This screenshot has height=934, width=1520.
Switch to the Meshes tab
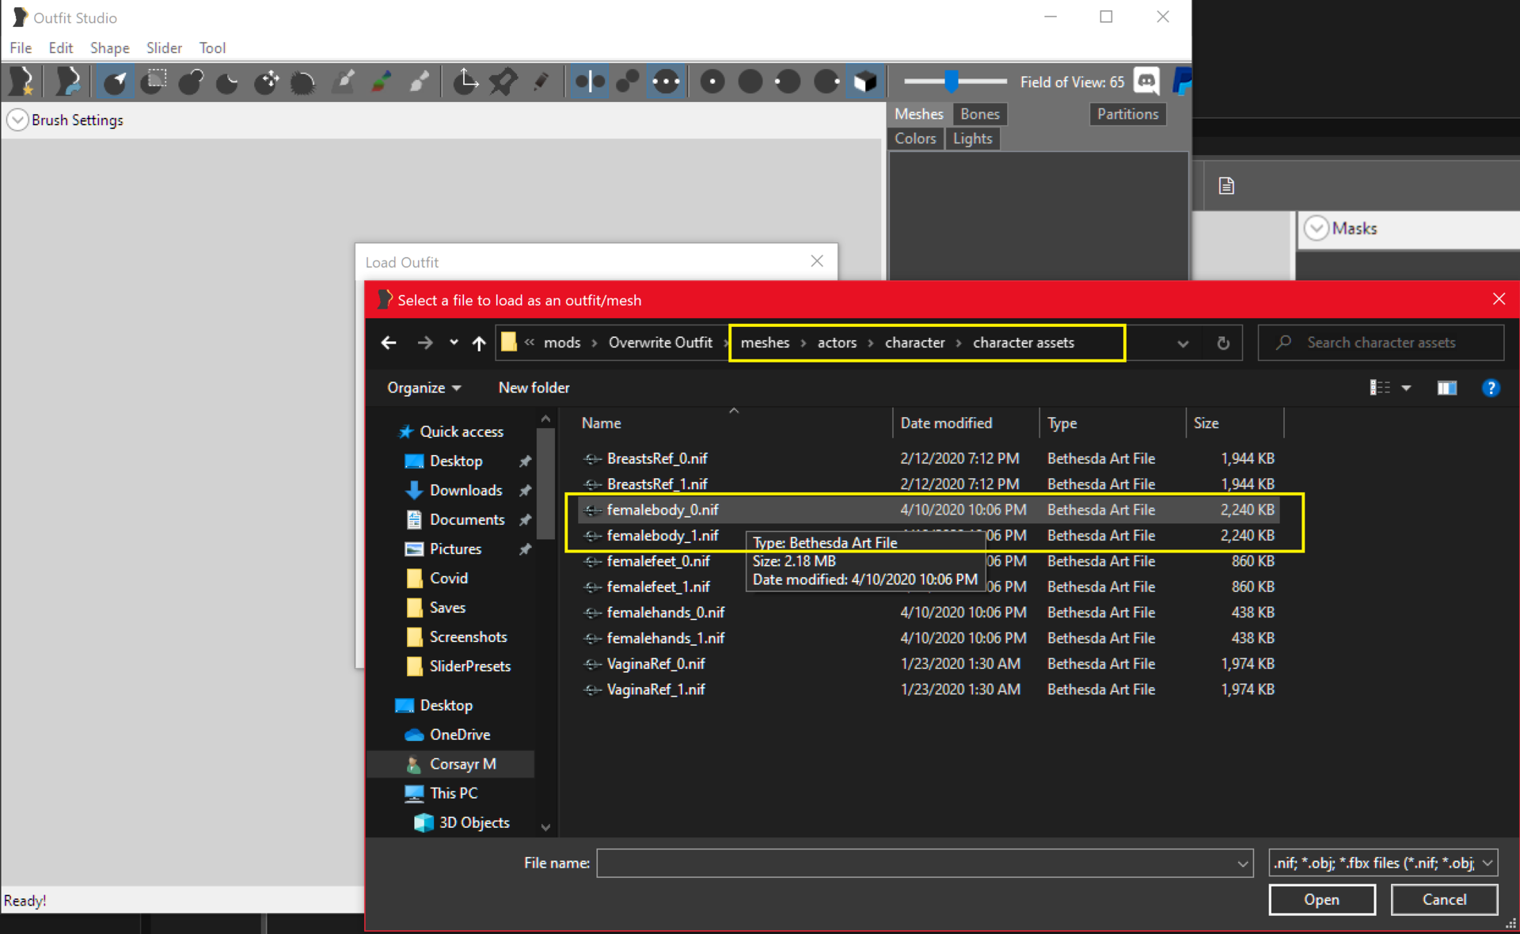(919, 114)
